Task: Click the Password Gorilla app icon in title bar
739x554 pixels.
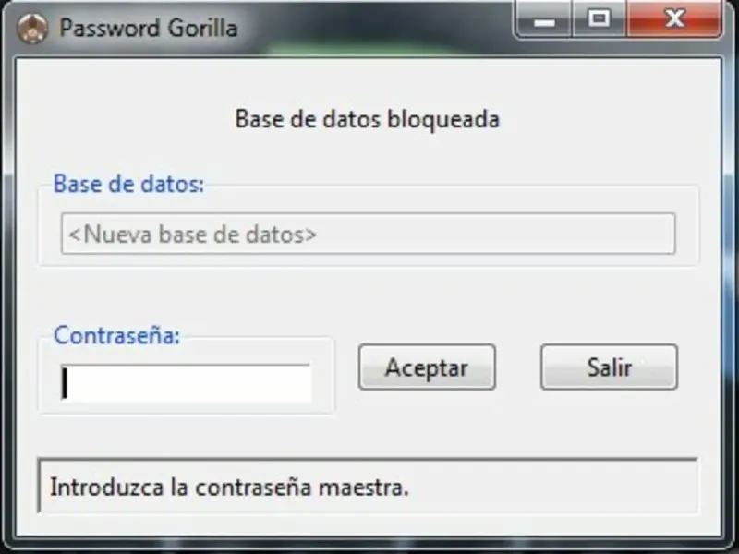Action: click(32, 29)
